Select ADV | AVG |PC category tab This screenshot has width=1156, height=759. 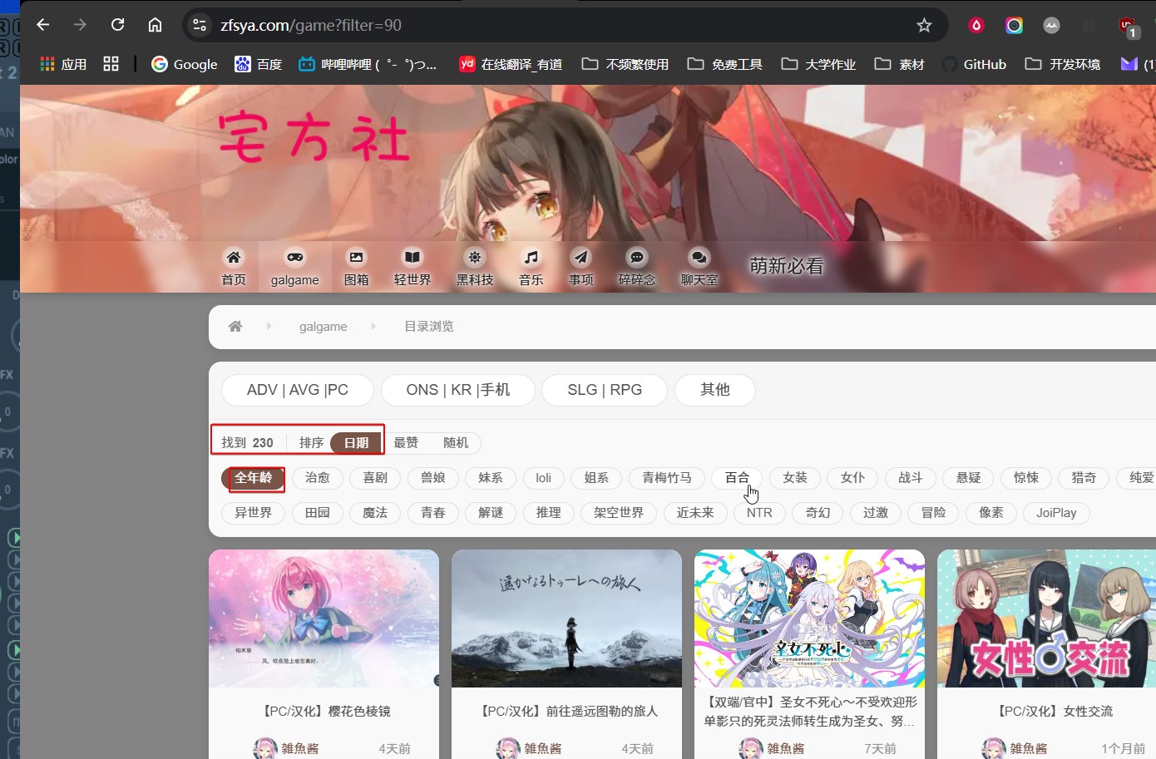(x=298, y=390)
